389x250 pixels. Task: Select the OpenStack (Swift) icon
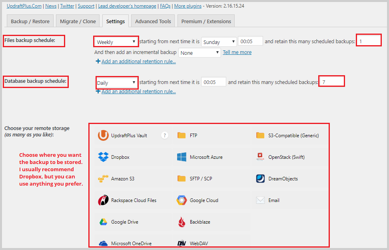pyautogui.click(x=260, y=157)
